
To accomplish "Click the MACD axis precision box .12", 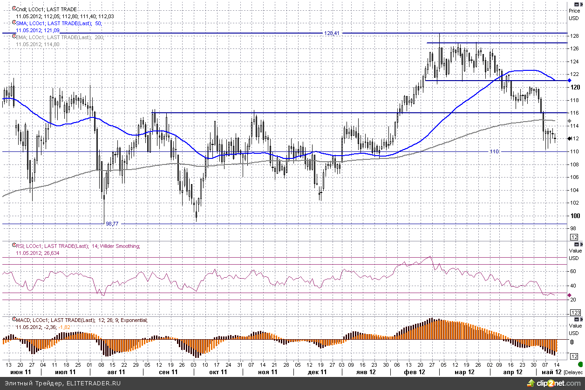I will click(575, 356).
